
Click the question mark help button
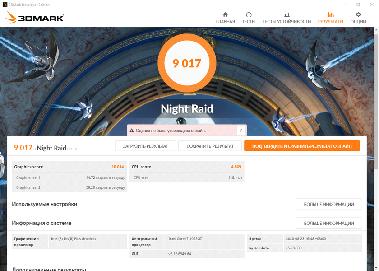point(241,131)
